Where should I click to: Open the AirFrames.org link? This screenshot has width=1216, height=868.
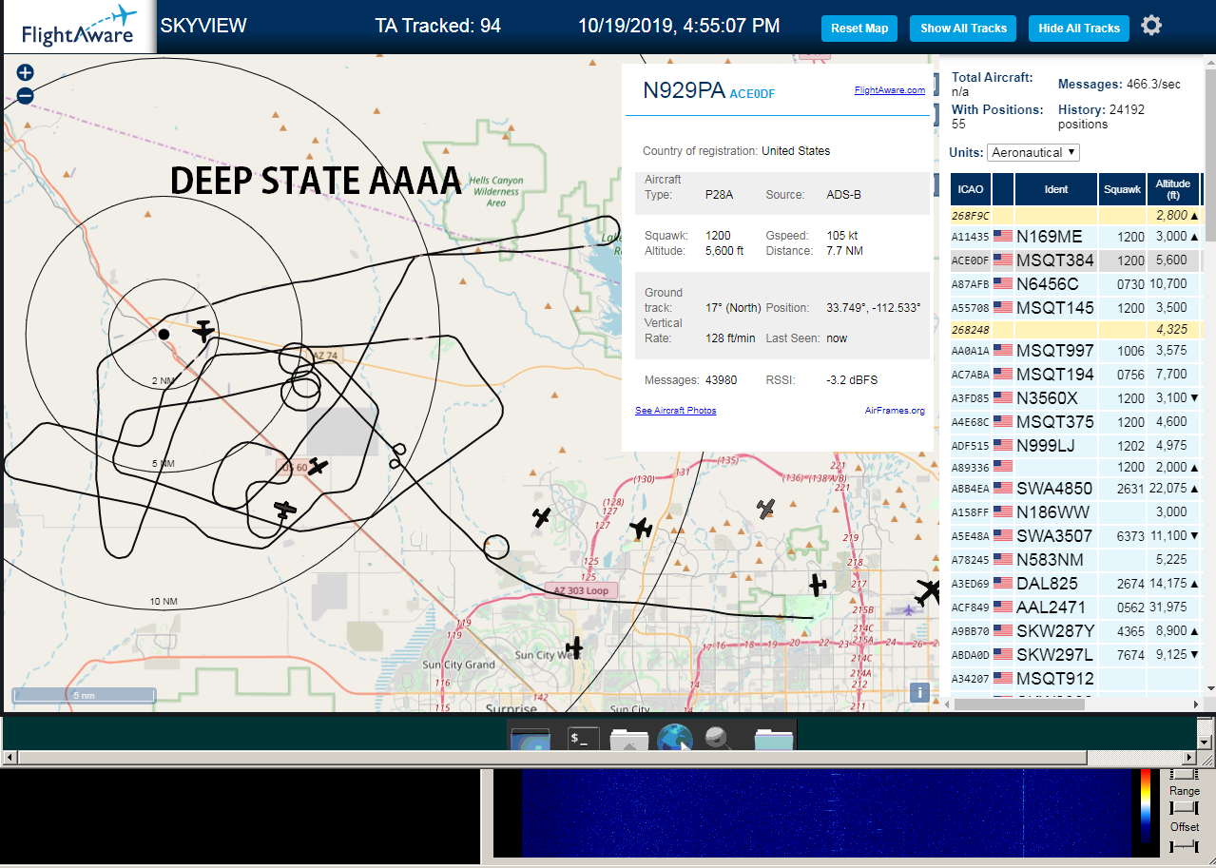895,411
